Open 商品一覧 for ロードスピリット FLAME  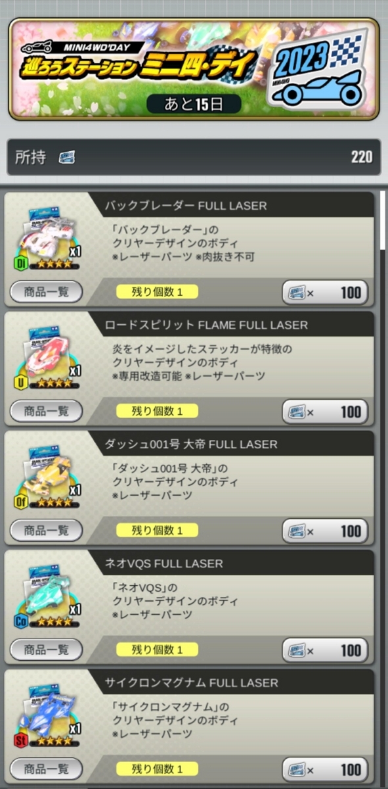[x=46, y=411]
